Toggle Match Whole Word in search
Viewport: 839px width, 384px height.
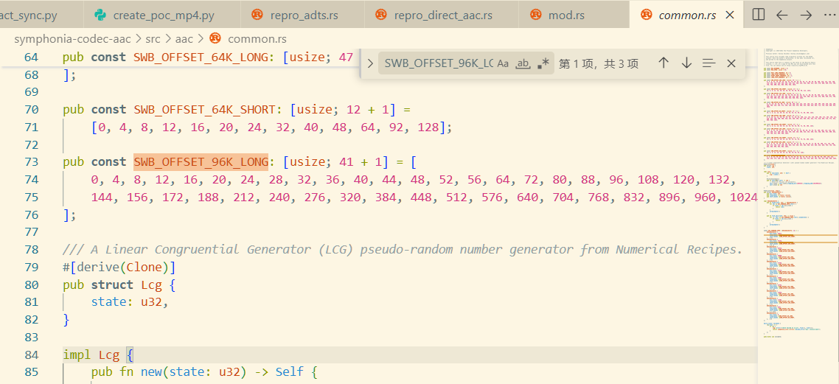(x=523, y=63)
